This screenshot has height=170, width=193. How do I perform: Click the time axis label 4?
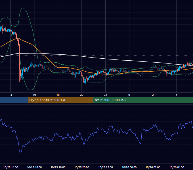[x=177, y=95]
